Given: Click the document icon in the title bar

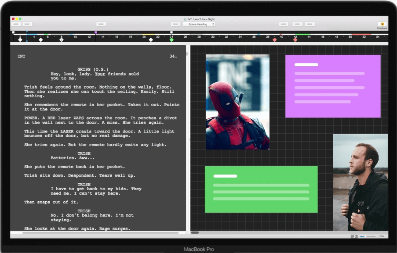Looking at the screenshot, I should pyautogui.click(x=185, y=19).
